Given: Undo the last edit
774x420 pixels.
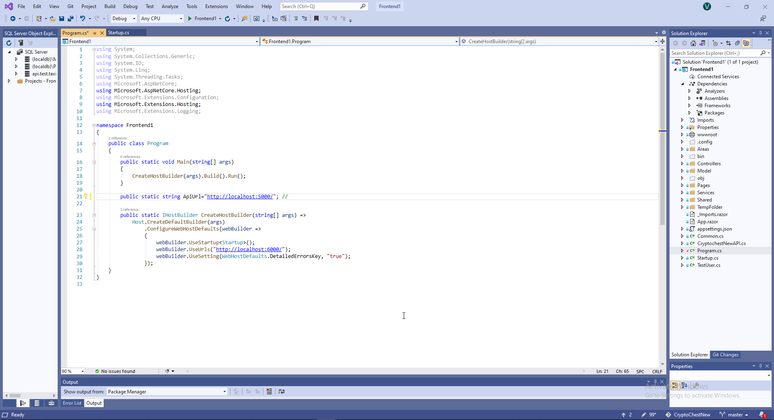Looking at the screenshot, I should tap(83, 19).
